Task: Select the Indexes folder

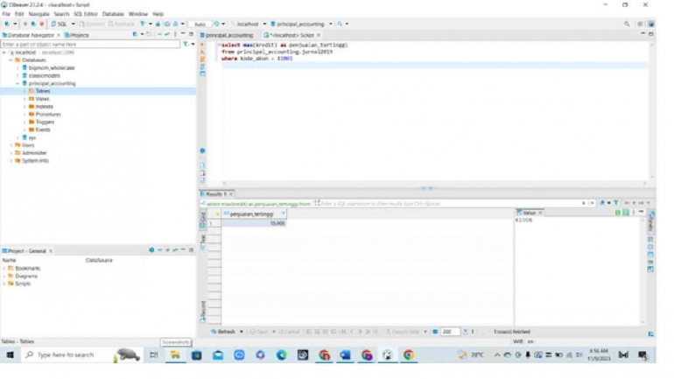Action: point(45,107)
